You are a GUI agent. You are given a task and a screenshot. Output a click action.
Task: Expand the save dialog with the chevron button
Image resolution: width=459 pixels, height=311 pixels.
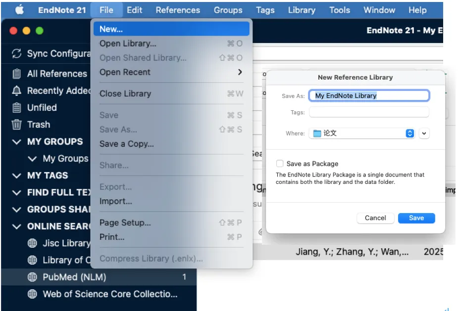pyautogui.click(x=424, y=133)
